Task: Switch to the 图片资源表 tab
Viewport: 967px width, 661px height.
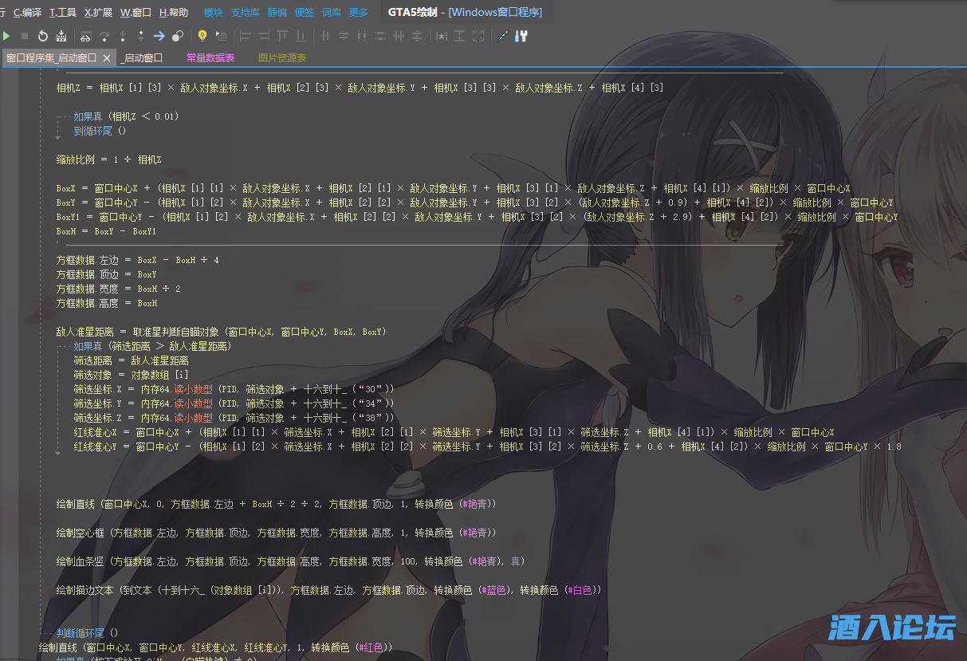Action: coord(282,58)
